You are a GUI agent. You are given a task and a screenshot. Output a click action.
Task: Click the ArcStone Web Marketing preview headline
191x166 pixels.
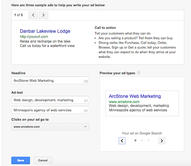135,96
